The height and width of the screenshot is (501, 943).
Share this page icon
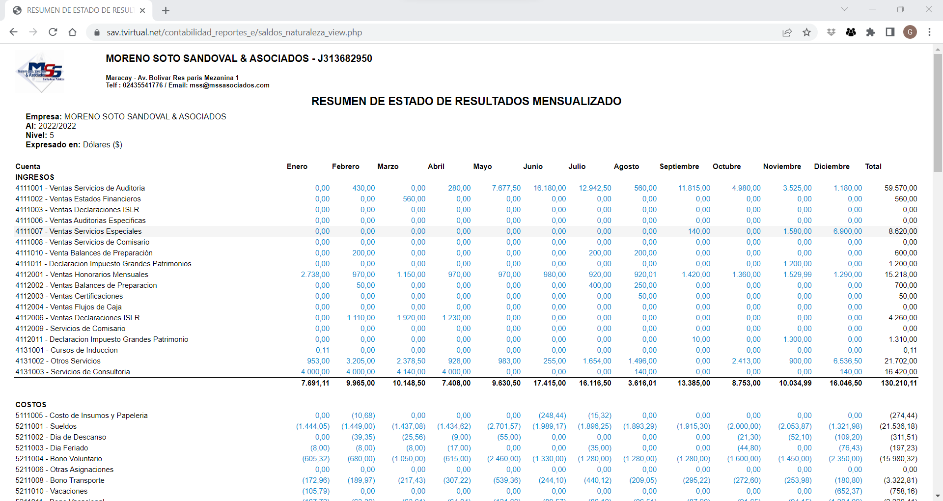[787, 32]
